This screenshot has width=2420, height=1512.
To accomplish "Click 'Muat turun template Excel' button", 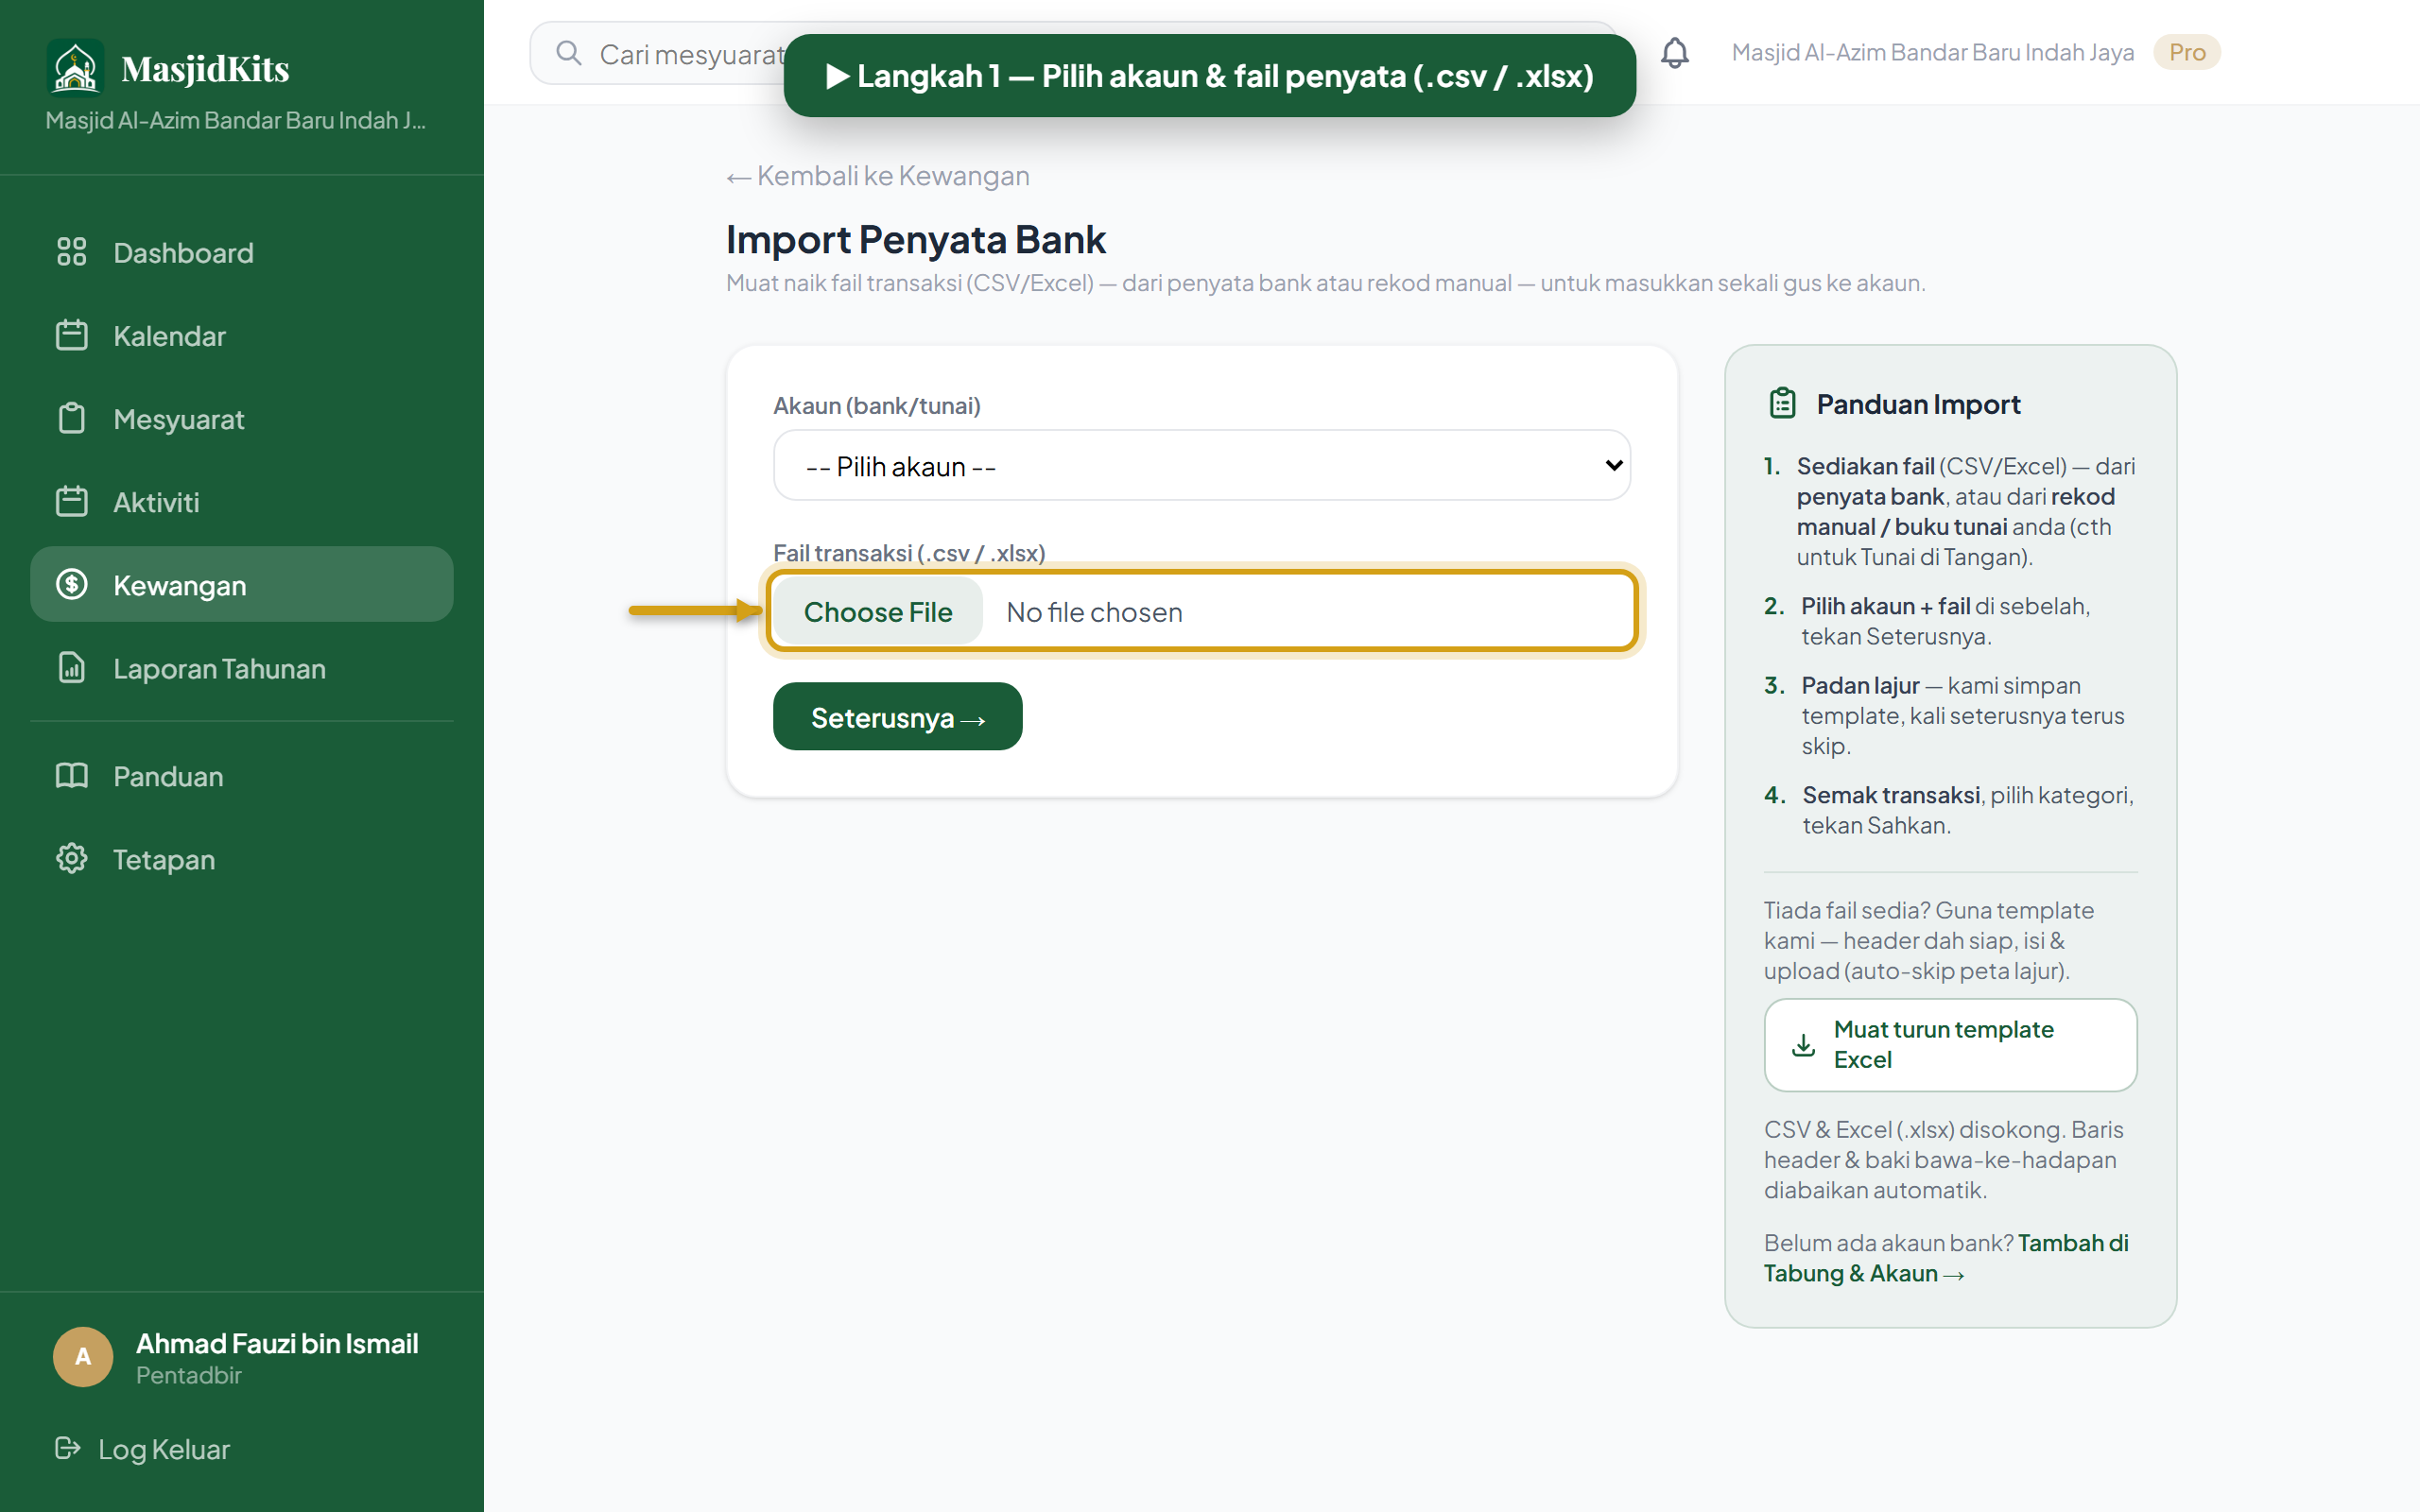I will [x=1950, y=1045].
